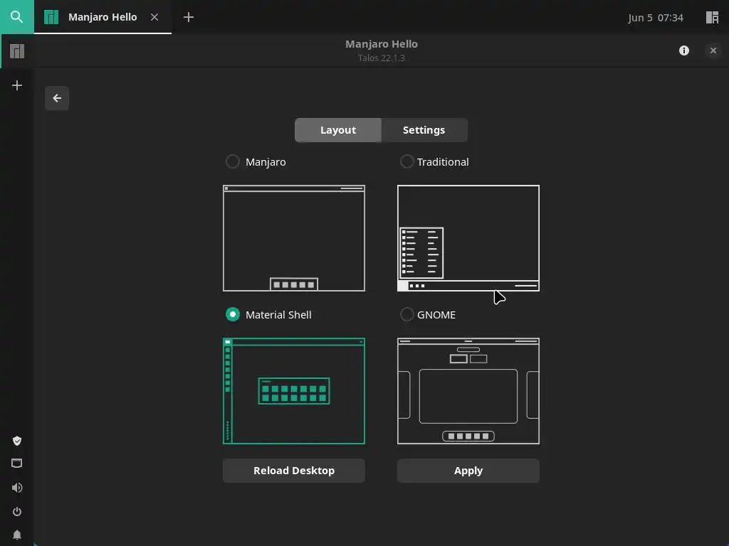Screen dimensions: 729x546
Task: Close the Manjaro Hello window
Action: pyautogui.click(x=713, y=50)
